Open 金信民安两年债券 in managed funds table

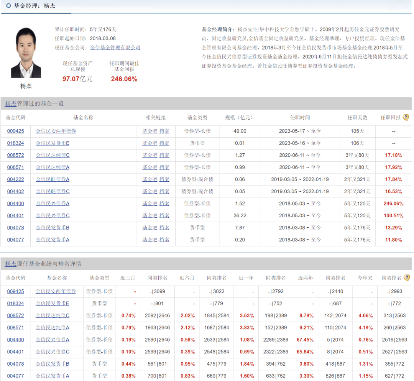pos(56,131)
